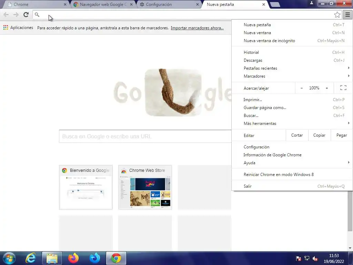Open Configuración from the menu
The width and height of the screenshot is (353, 265).
(292, 147)
